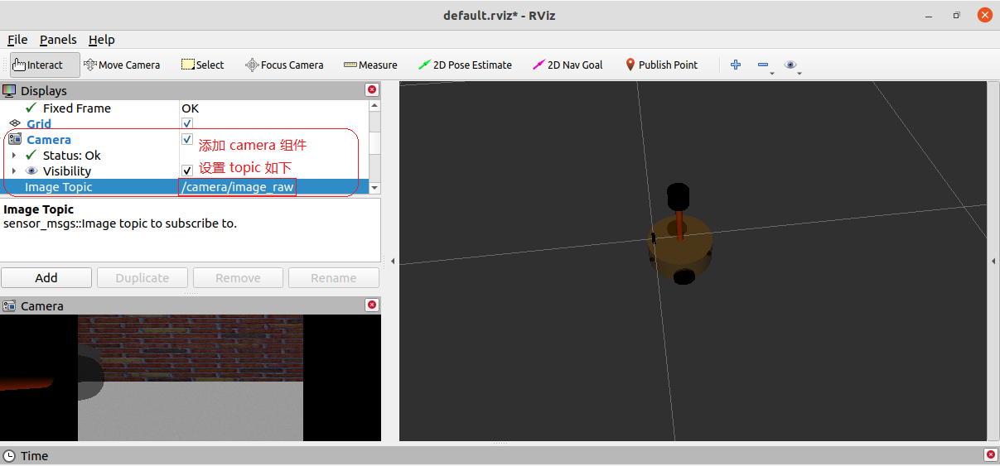Select the 2D Nav Goal tool
1000x466 pixels.
[x=568, y=65]
